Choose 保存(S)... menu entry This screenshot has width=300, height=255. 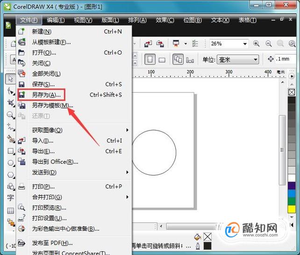point(74,84)
